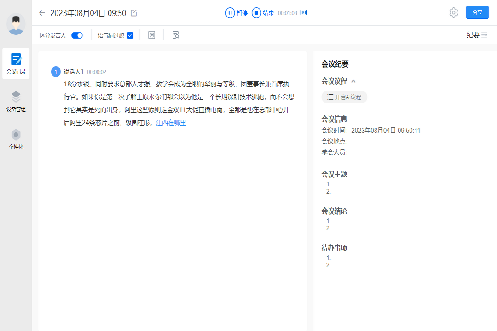
Task: Click the 词 vocabulary icon in the toolbar
Action: 151,35
